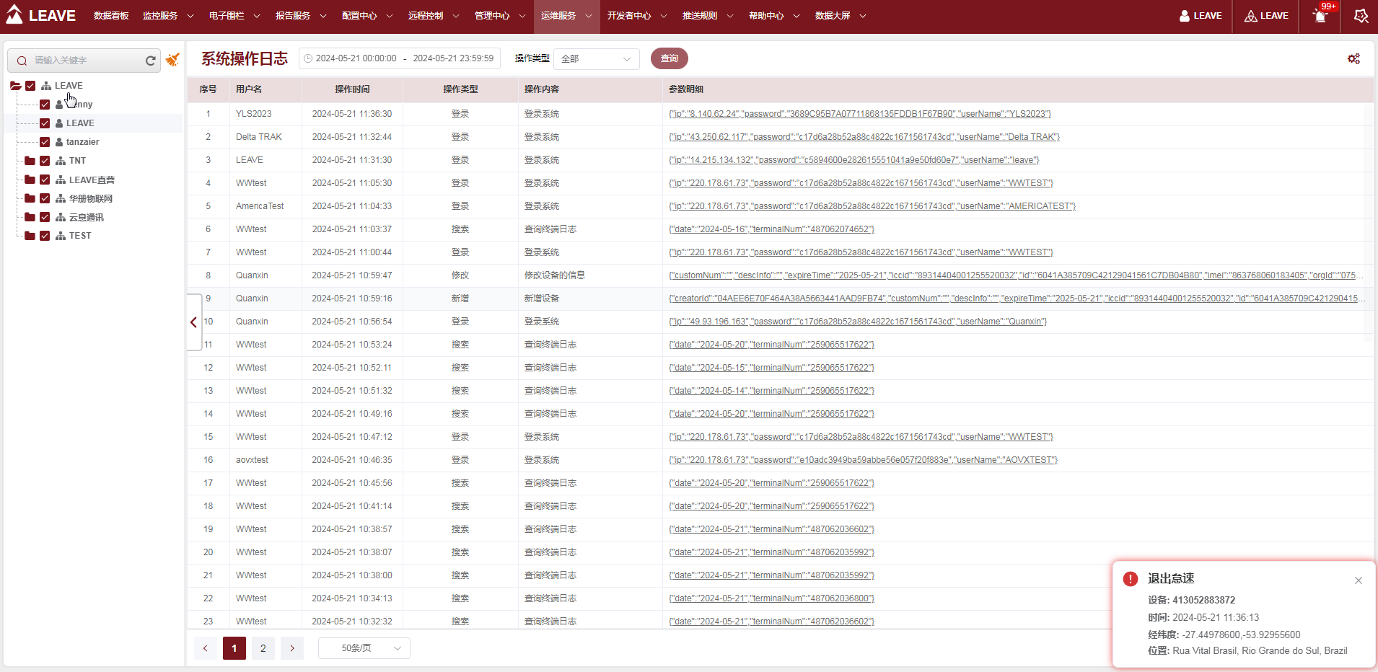Toggle the TNT organization checkbox
This screenshot has height=672, width=1378.
[x=45, y=161]
